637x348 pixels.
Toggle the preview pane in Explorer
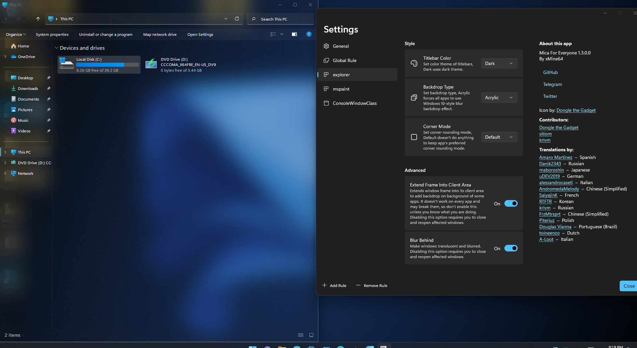[294, 34]
